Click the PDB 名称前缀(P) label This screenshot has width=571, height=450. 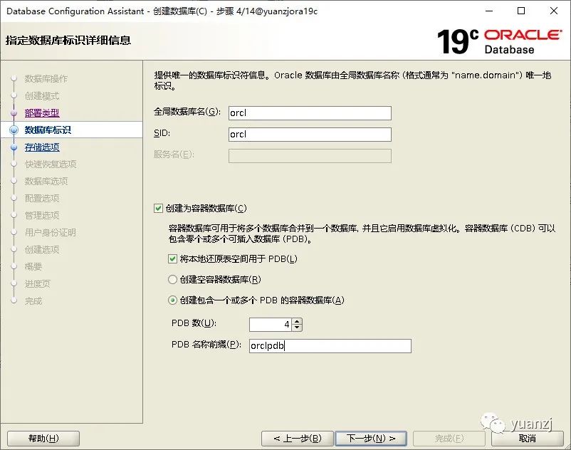[x=206, y=345]
